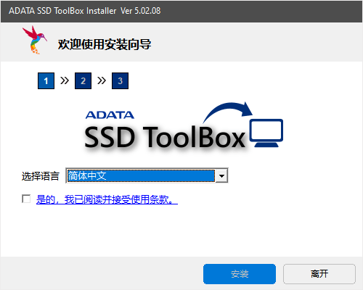Click the ADATA hummingbird logo icon

pyautogui.click(x=35, y=40)
